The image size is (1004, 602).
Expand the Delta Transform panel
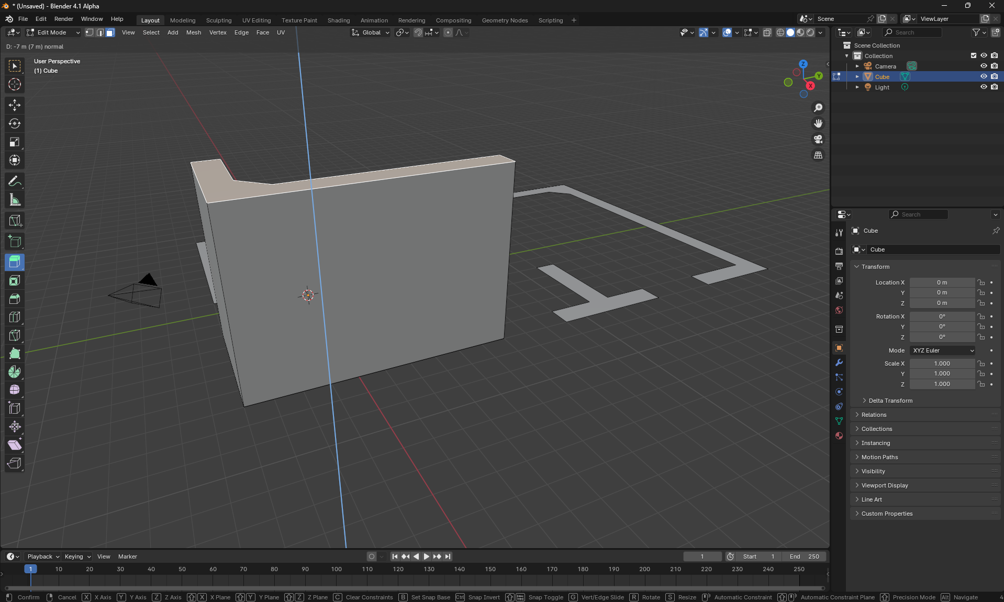click(890, 401)
